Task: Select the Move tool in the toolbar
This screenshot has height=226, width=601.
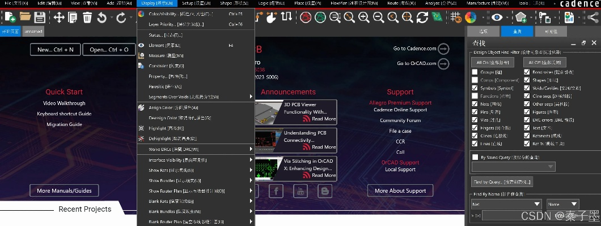Action: (58, 17)
